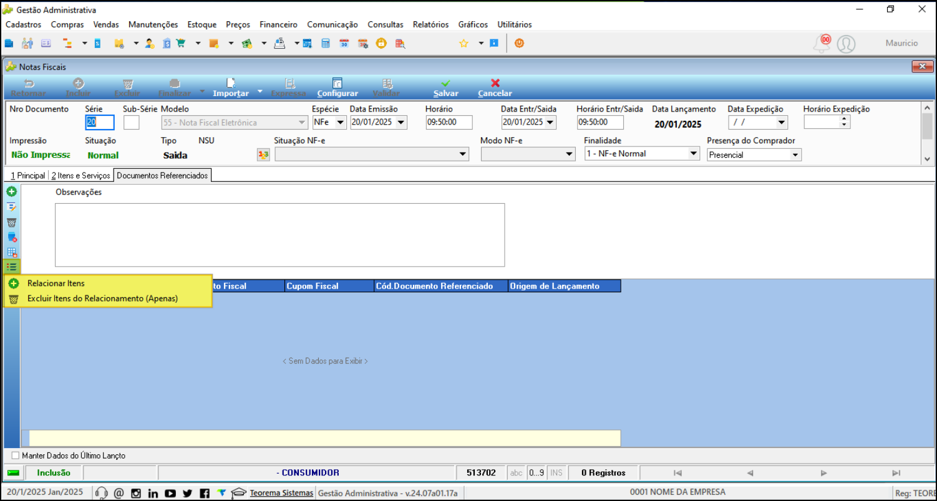This screenshot has height=501, width=937.
Task: Click the Importar button
Action: click(231, 88)
